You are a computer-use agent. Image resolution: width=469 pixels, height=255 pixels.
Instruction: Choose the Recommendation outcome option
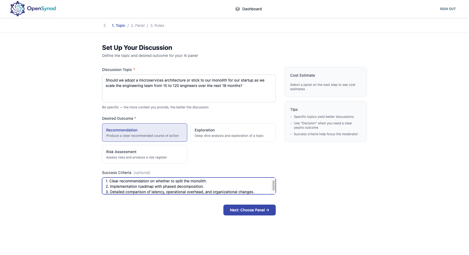145,133
